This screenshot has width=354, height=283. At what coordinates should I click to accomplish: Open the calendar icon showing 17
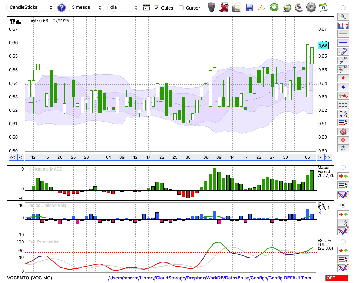click(x=323, y=7)
